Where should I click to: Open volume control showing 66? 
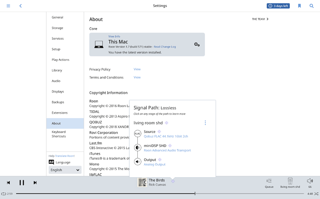pos(310,183)
